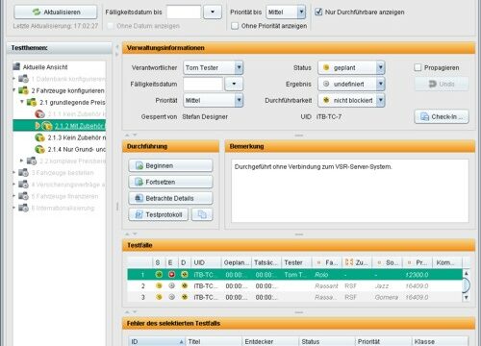The width and height of the screenshot is (481, 346).
Task: Open Priorität dropdown set to Mittel
Action: click(239, 100)
